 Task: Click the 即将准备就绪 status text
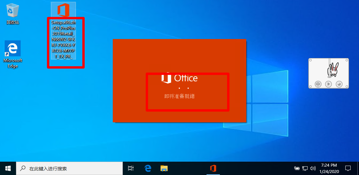179,96
